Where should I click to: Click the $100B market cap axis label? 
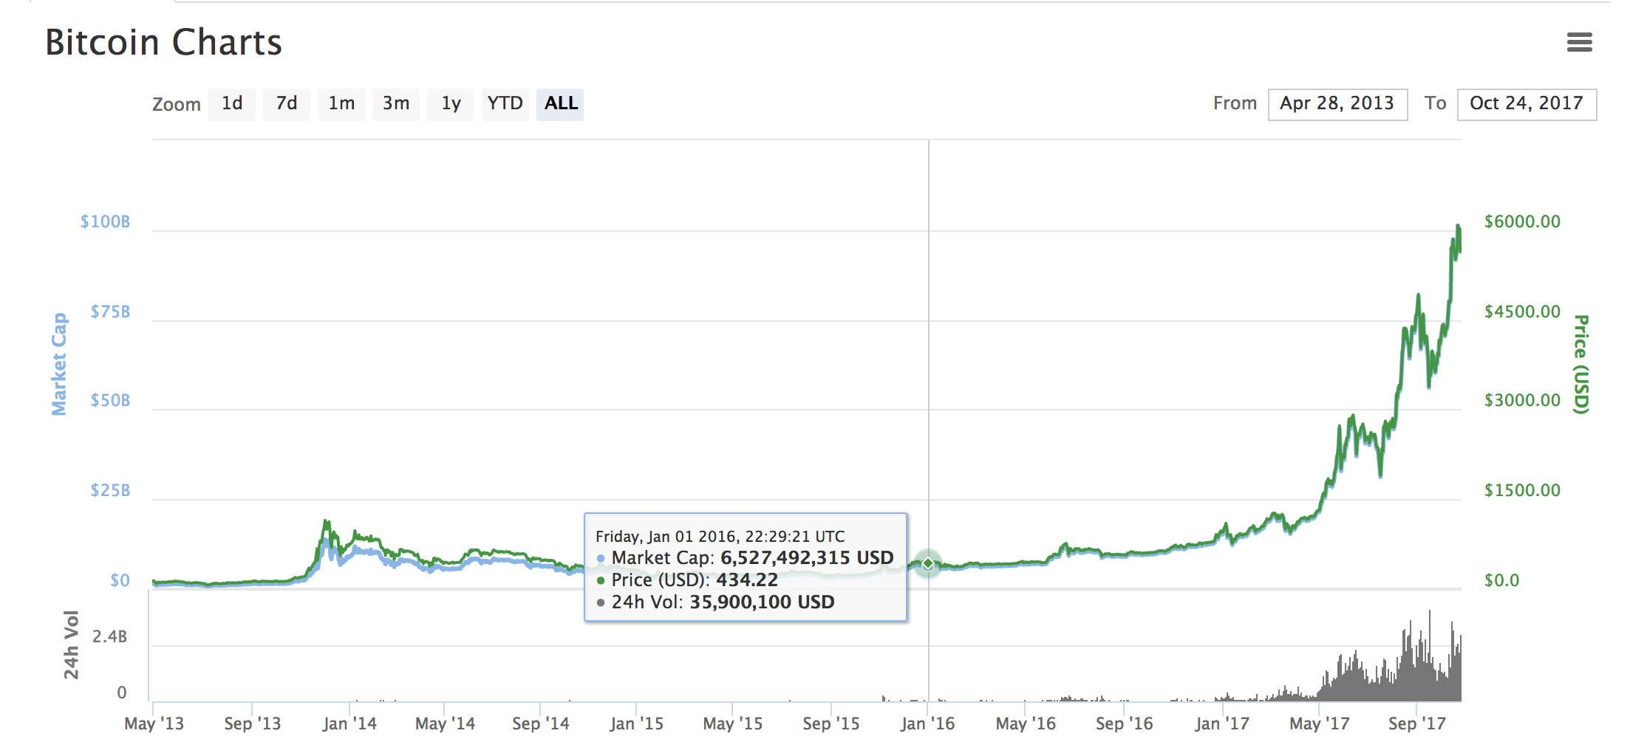(x=105, y=221)
